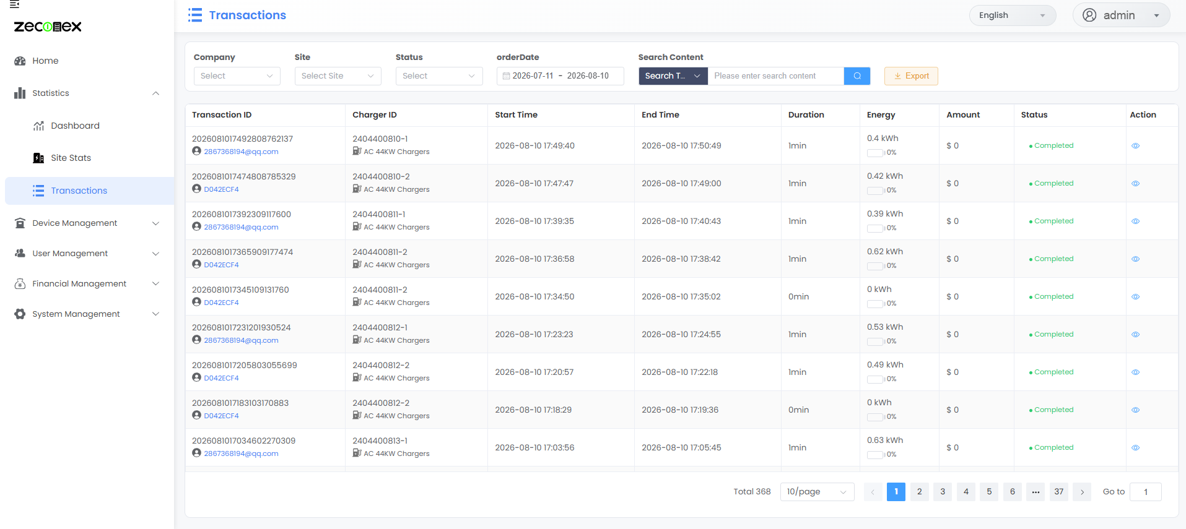
Task: Open the Status filter dropdown
Action: click(438, 76)
